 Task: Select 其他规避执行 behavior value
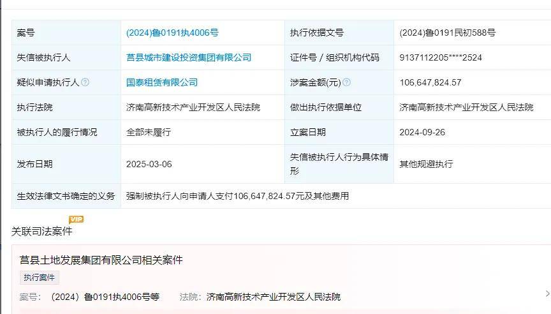[426, 164]
